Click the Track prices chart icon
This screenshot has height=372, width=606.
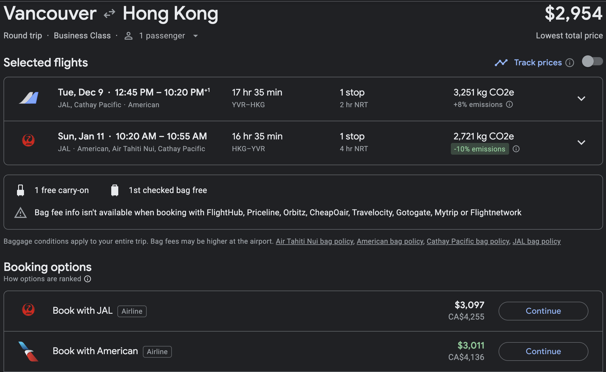pyautogui.click(x=501, y=63)
